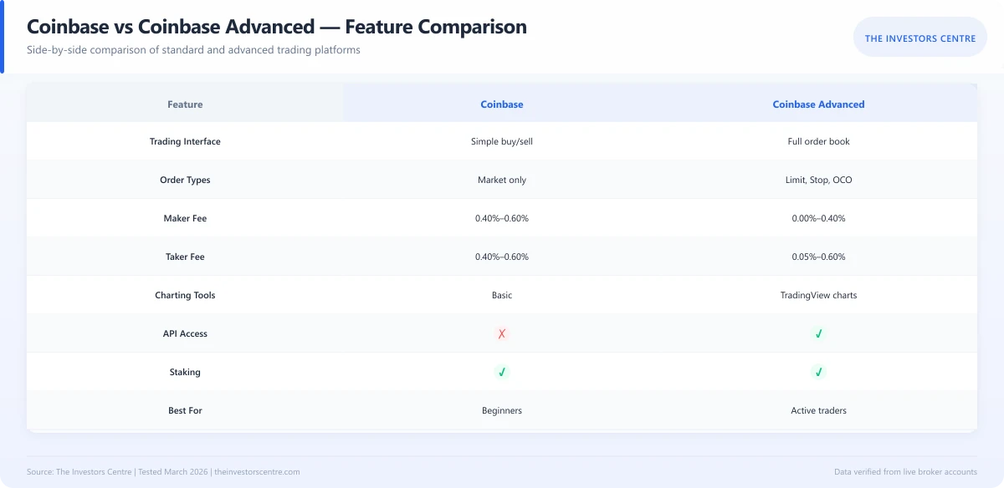Click the 'Beginners' cell
The width and height of the screenshot is (1004, 488).
click(502, 410)
